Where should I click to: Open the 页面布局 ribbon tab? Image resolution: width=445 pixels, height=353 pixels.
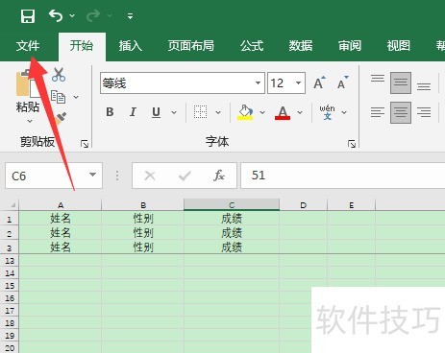pos(191,46)
